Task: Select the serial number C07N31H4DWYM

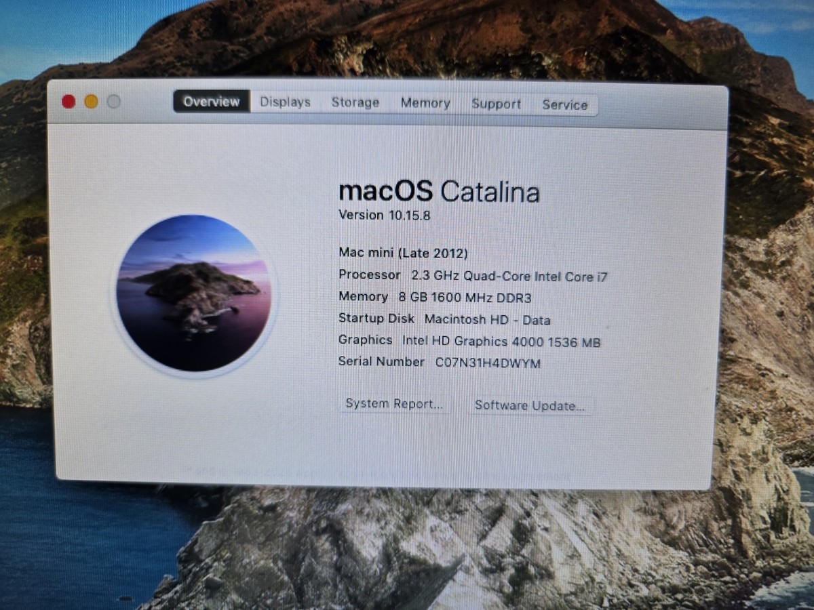Action: point(488,363)
